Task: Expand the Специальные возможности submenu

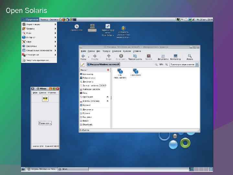Action: pos(39,51)
